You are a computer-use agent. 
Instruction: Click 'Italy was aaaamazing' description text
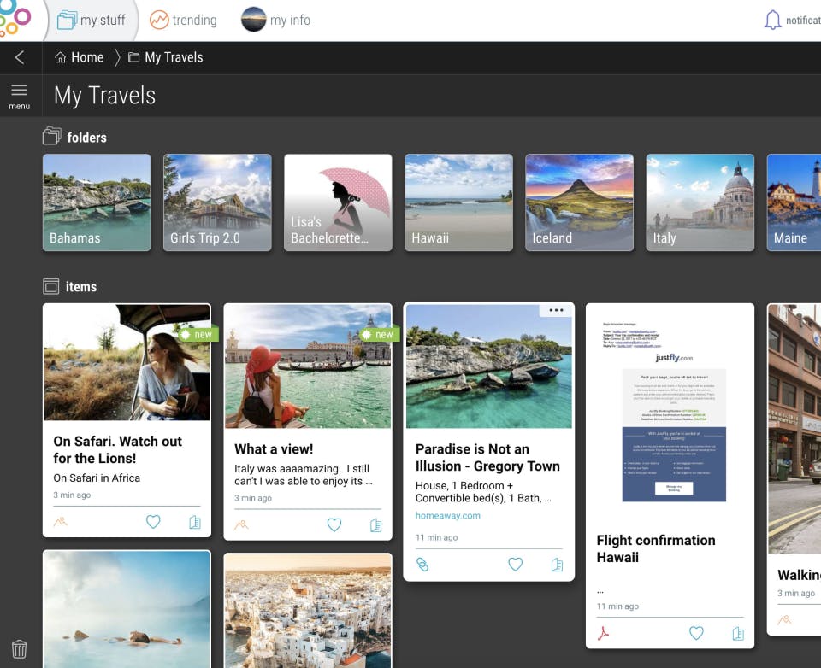pos(304,475)
